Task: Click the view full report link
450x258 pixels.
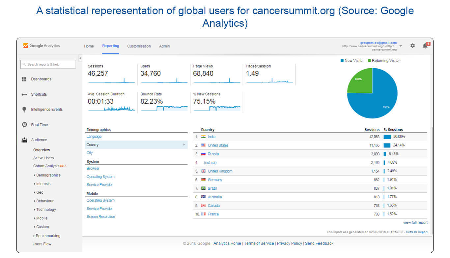Action: [415, 223]
